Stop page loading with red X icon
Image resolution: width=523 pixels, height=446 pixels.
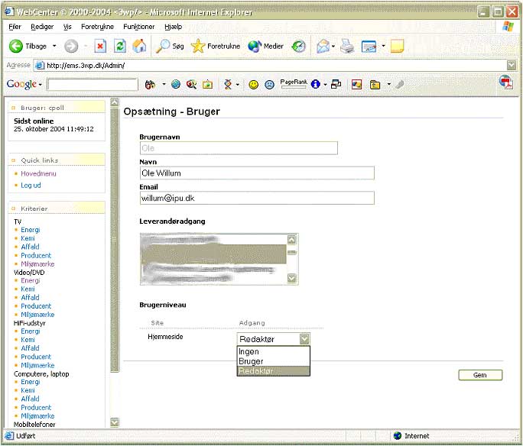[100, 47]
